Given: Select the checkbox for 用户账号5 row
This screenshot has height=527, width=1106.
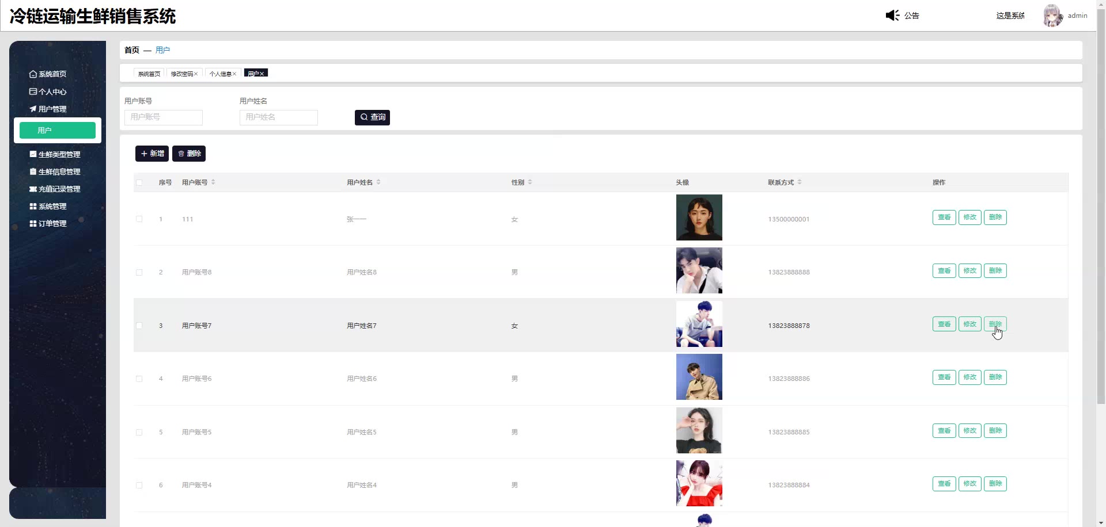Looking at the screenshot, I should 139,432.
